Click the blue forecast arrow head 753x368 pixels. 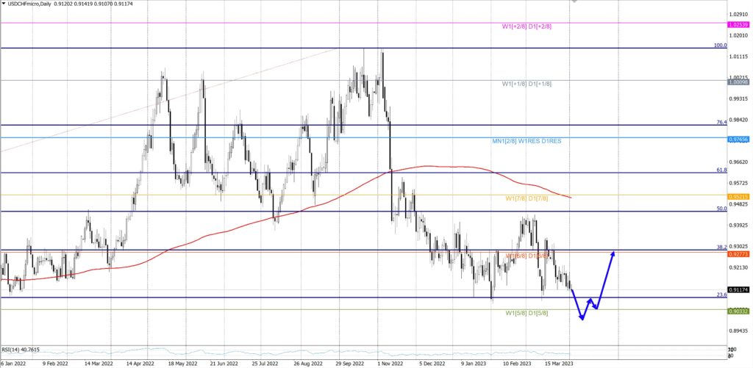coord(613,253)
